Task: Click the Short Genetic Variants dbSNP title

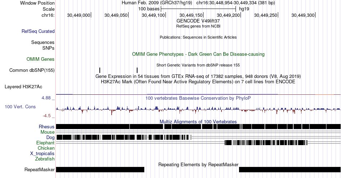Action: pyautogui.click(x=198, y=65)
